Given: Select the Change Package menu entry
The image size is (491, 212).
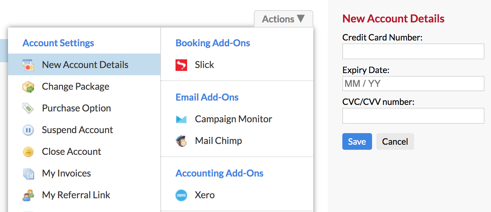Looking at the screenshot, I should pos(84,86).
